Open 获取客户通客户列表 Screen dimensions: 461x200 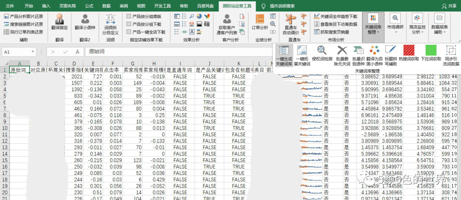pyautogui.click(x=227, y=24)
